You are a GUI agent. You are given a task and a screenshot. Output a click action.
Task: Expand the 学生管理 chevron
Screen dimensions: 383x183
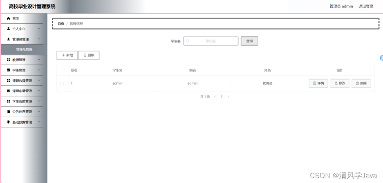click(39, 70)
